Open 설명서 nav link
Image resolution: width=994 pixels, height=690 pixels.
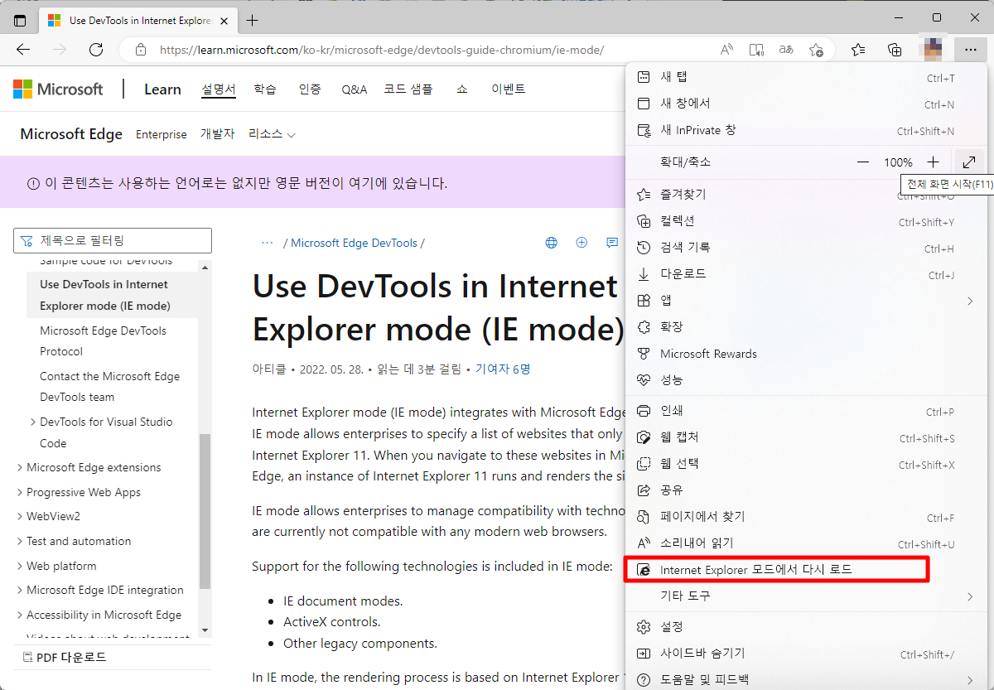point(219,89)
